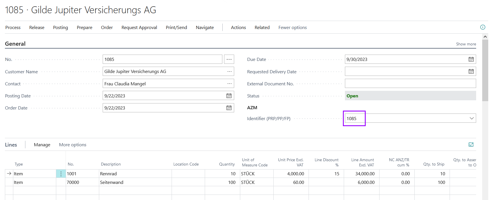Open the Process menu

point(13,28)
